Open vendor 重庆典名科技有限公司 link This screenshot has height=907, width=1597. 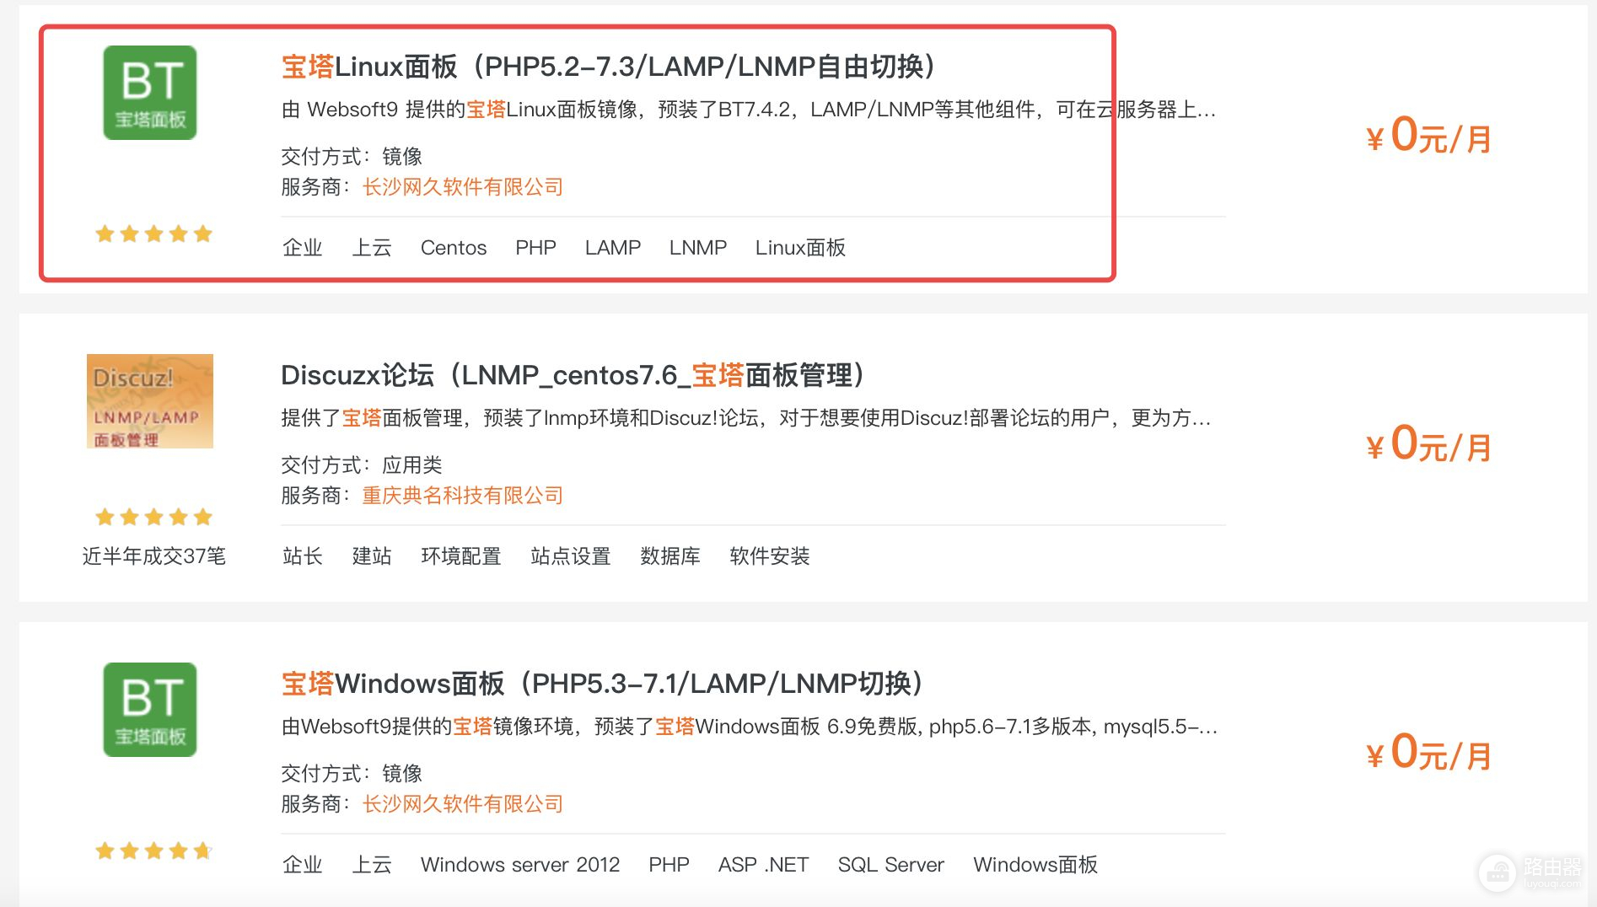click(463, 496)
